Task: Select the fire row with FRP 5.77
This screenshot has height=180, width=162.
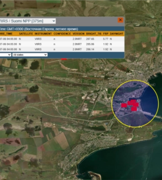Action: 62,39
